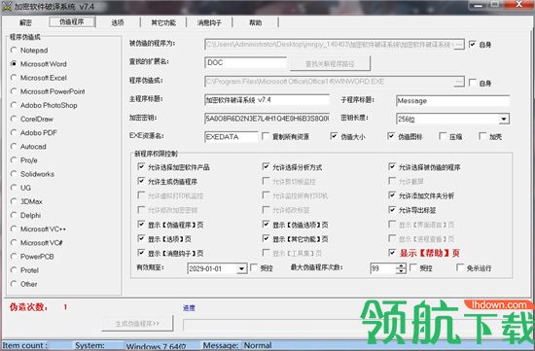Click the 主程序标题 input field
Screen dimensions: 535x351
tap(267, 100)
